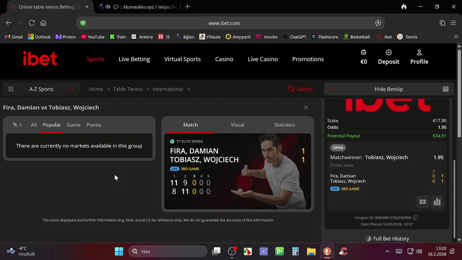Switch to the Popular markets tab
Image resolution: width=462 pixels, height=260 pixels.
click(x=52, y=125)
